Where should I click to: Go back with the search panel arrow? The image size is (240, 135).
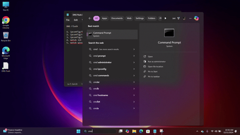pos(90,18)
